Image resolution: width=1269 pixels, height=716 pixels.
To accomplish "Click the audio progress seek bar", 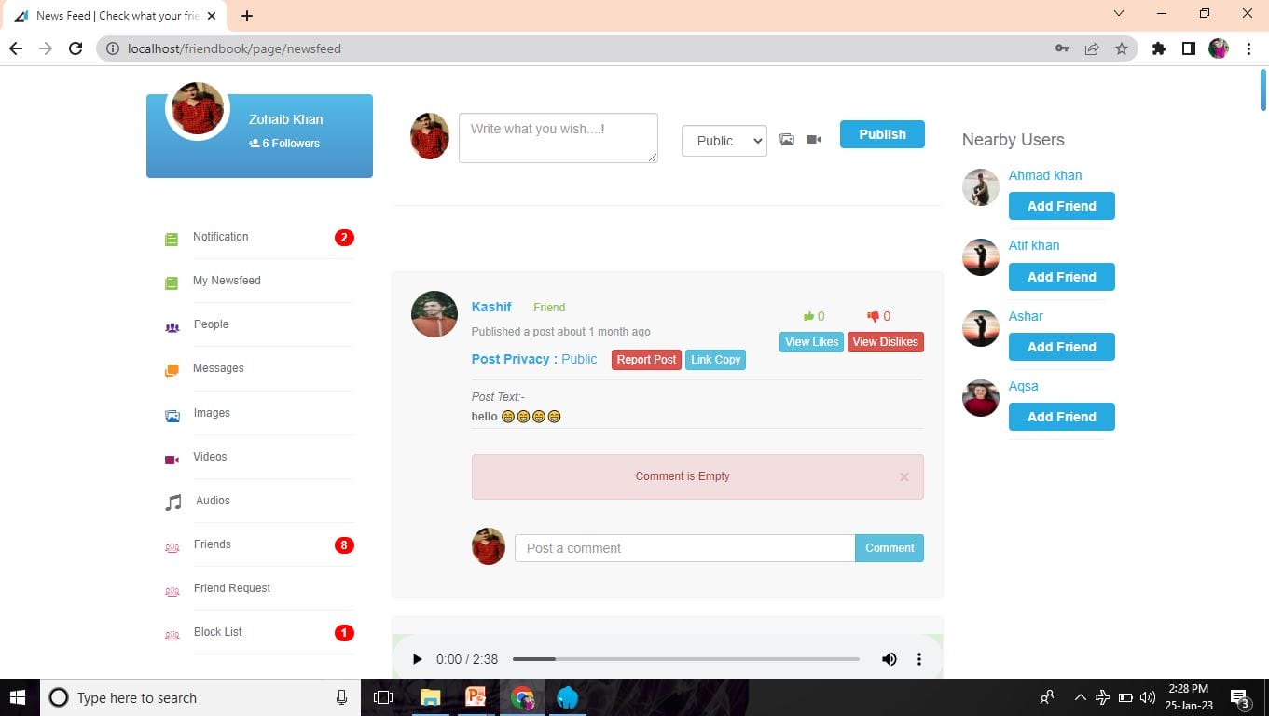I will [685, 659].
